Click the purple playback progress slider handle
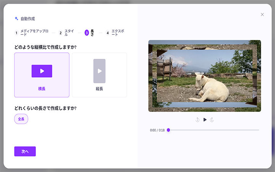This screenshot has width=275, height=172. pos(168,130)
